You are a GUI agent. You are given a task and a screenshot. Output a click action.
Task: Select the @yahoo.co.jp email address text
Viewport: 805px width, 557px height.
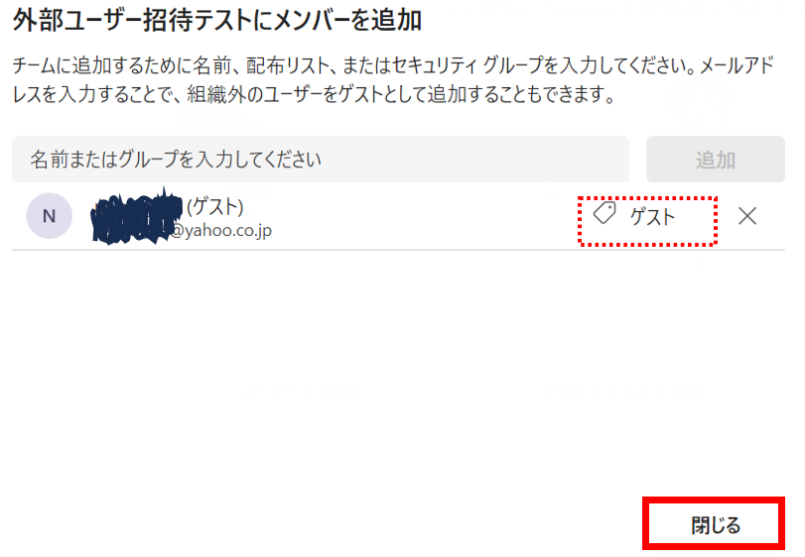pos(220,231)
